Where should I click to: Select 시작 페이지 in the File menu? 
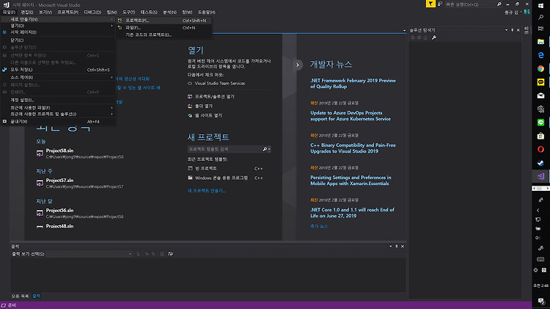tap(58, 32)
